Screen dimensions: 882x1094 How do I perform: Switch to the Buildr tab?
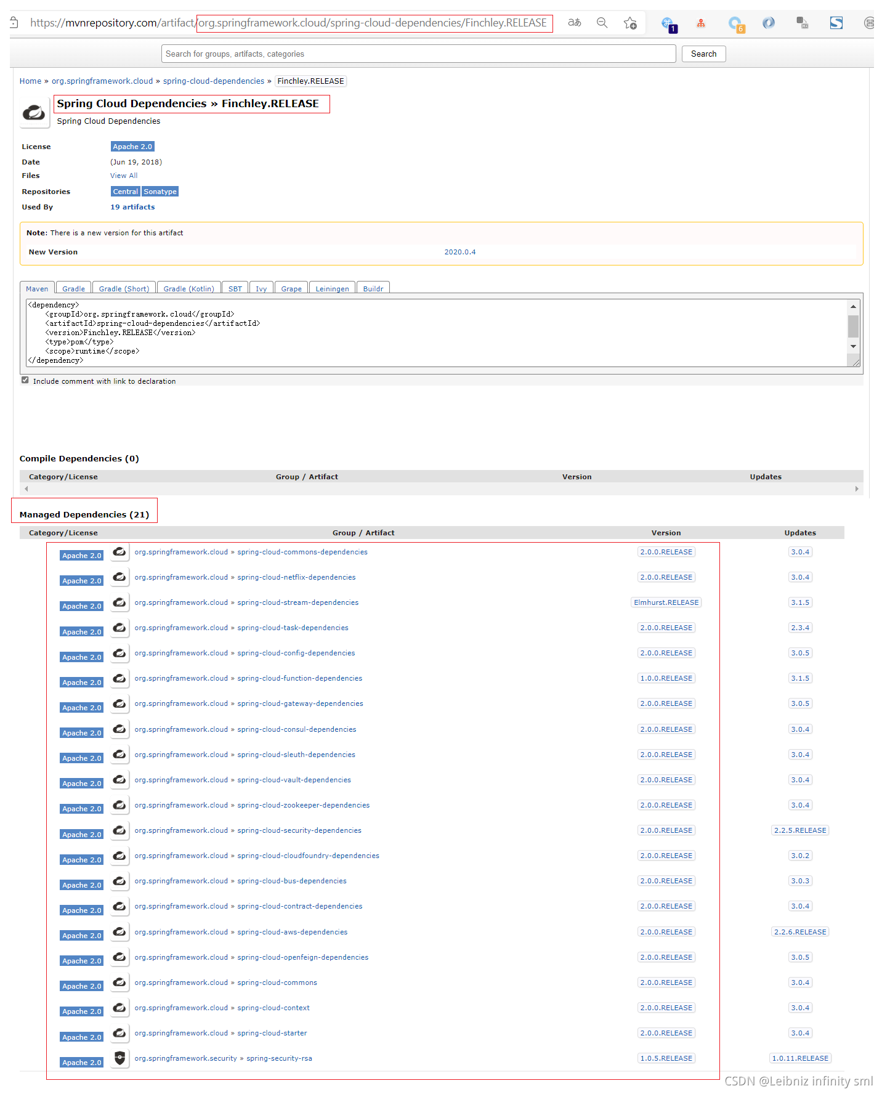click(373, 288)
